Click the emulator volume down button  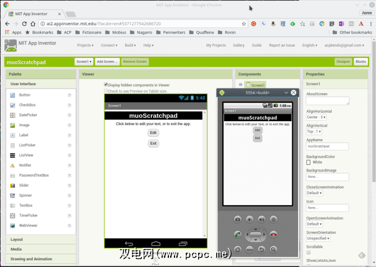(x=250, y=219)
